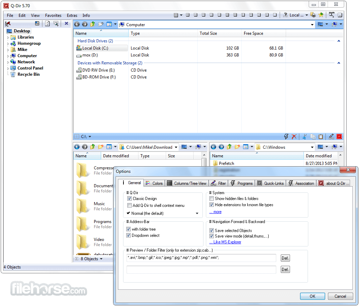Go up one level in the Computer pane
The image size is (359, 306).
tap(92, 24)
